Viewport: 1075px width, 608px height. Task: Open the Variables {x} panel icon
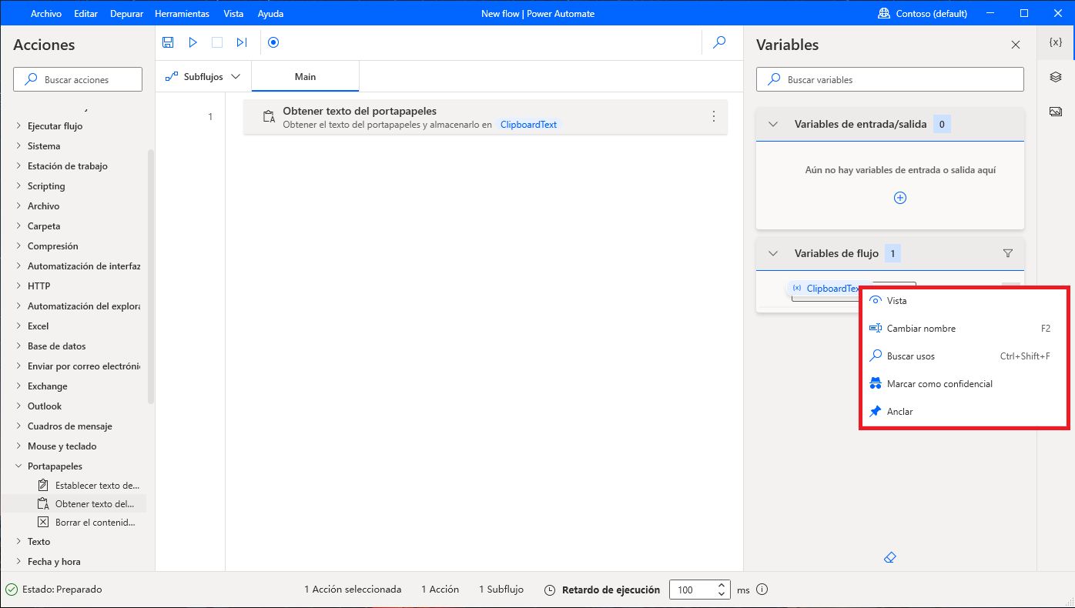pos(1055,43)
